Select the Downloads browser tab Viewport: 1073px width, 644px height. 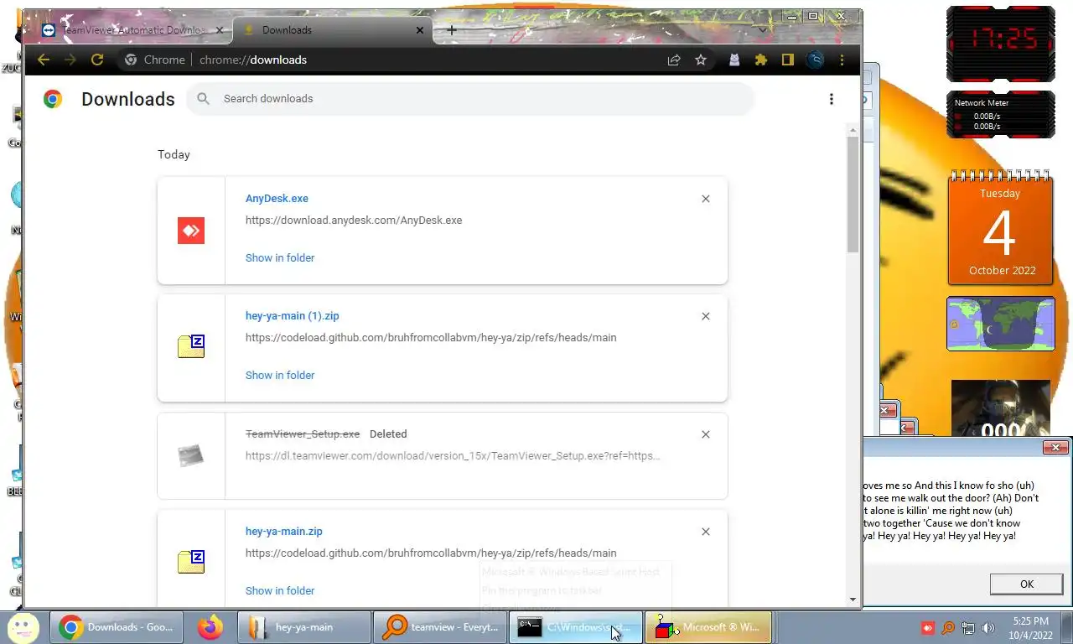[331, 30]
